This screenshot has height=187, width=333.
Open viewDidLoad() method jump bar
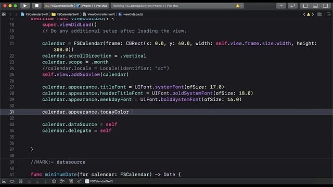tap(131, 15)
